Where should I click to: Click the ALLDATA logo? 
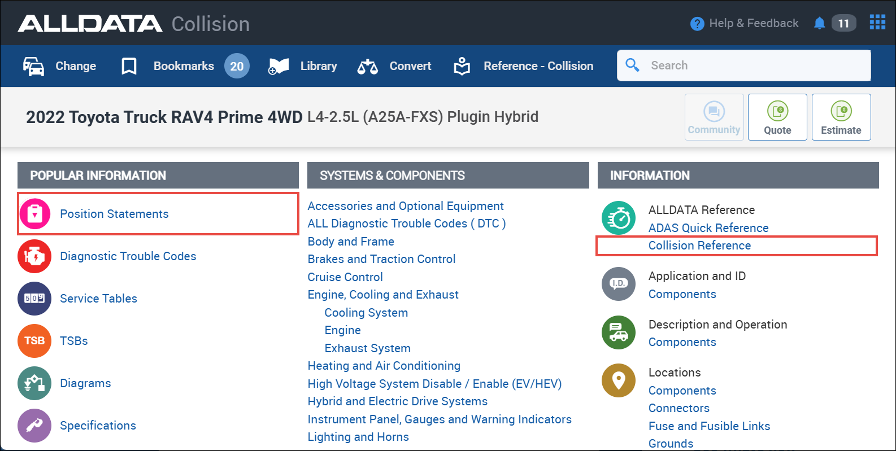[90, 24]
